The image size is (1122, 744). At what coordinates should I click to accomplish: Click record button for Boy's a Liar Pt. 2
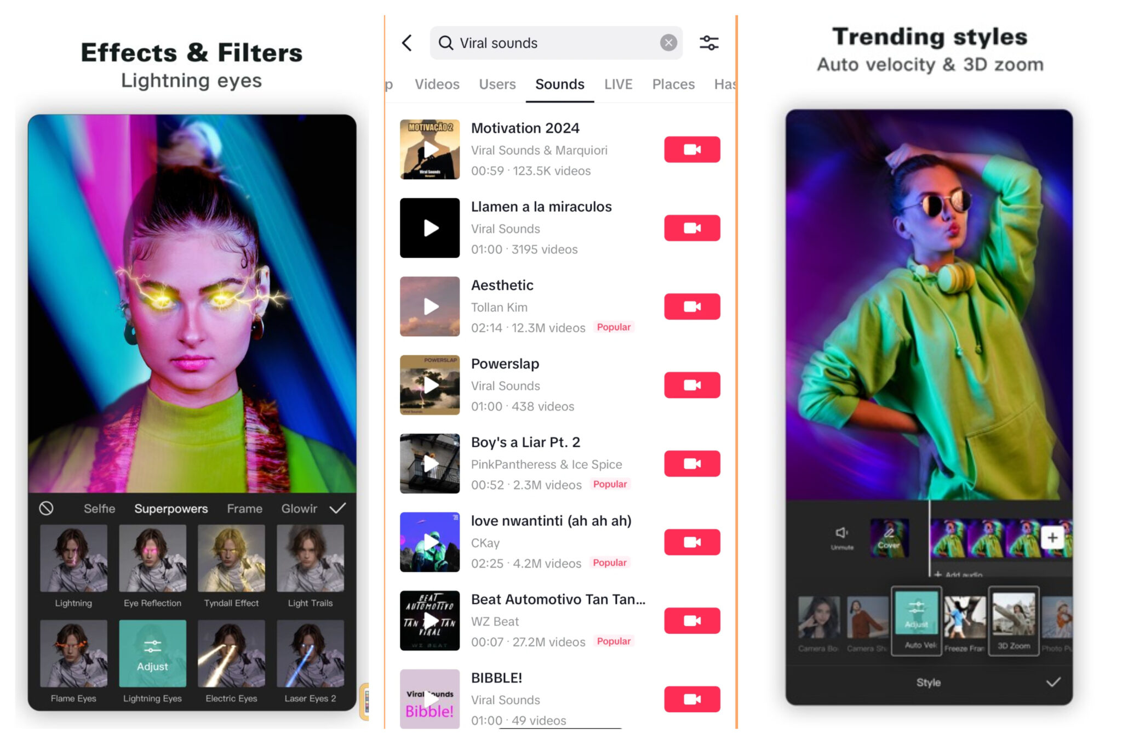691,463
